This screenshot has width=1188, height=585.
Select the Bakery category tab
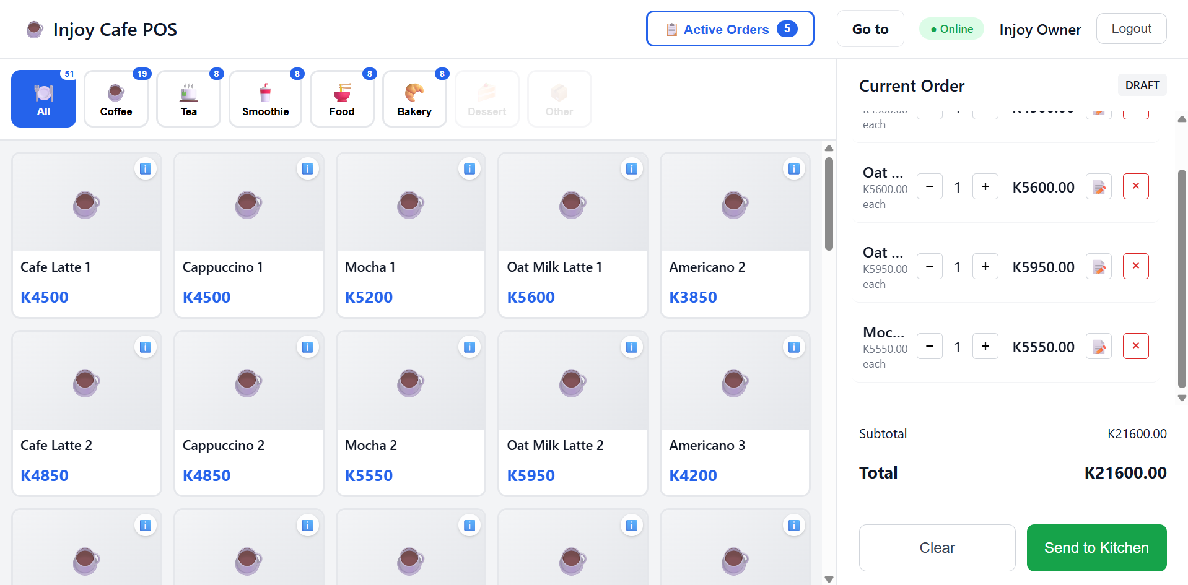(x=414, y=99)
